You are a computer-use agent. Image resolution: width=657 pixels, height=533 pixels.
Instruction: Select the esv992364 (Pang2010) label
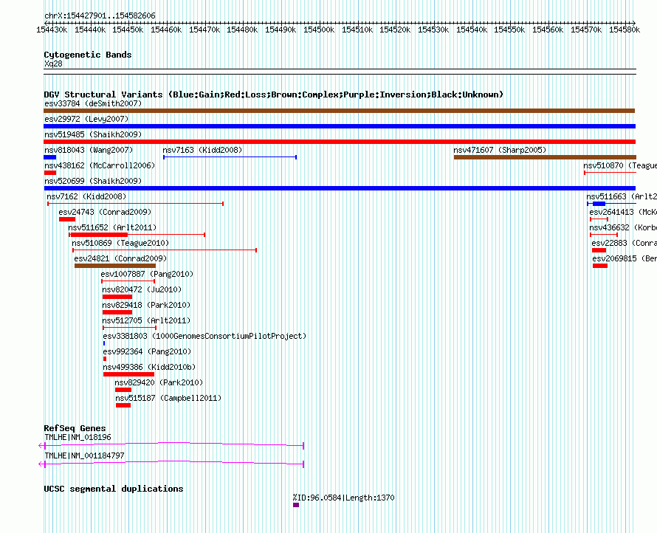147,351
